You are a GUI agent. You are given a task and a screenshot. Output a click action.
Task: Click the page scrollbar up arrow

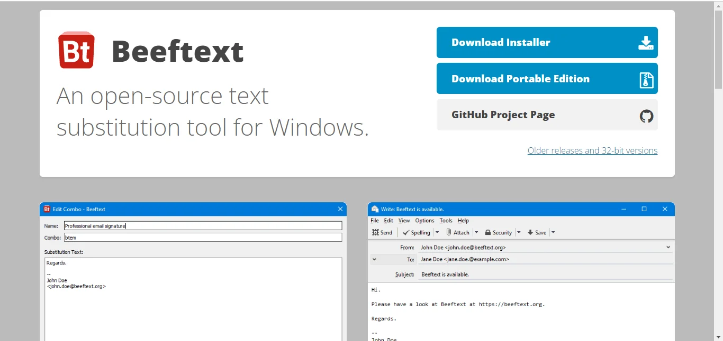tap(718, 5)
